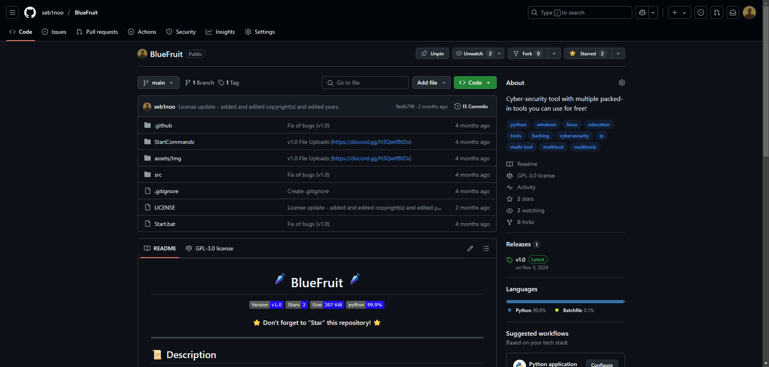Edit the README with the pencil icon

point(470,248)
